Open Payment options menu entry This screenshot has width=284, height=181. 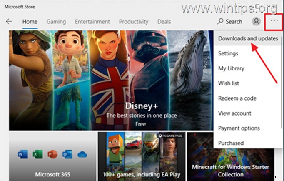point(239,128)
